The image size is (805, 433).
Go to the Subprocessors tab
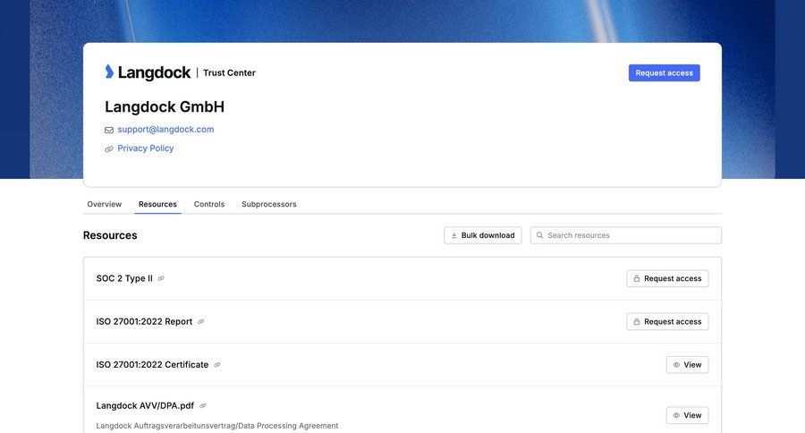[269, 204]
